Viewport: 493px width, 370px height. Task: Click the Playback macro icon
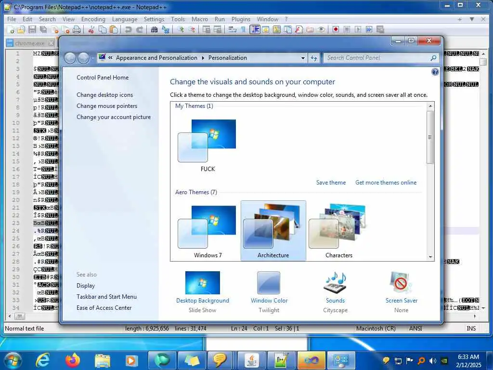[x=358, y=29]
